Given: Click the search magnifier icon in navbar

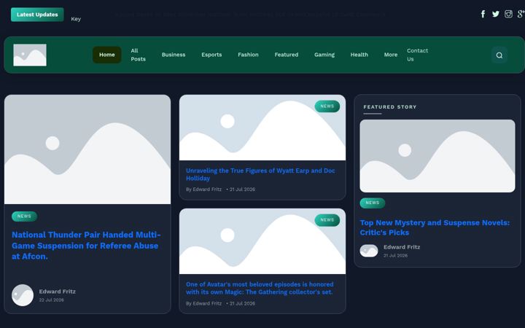Looking at the screenshot, I should pos(499,55).
